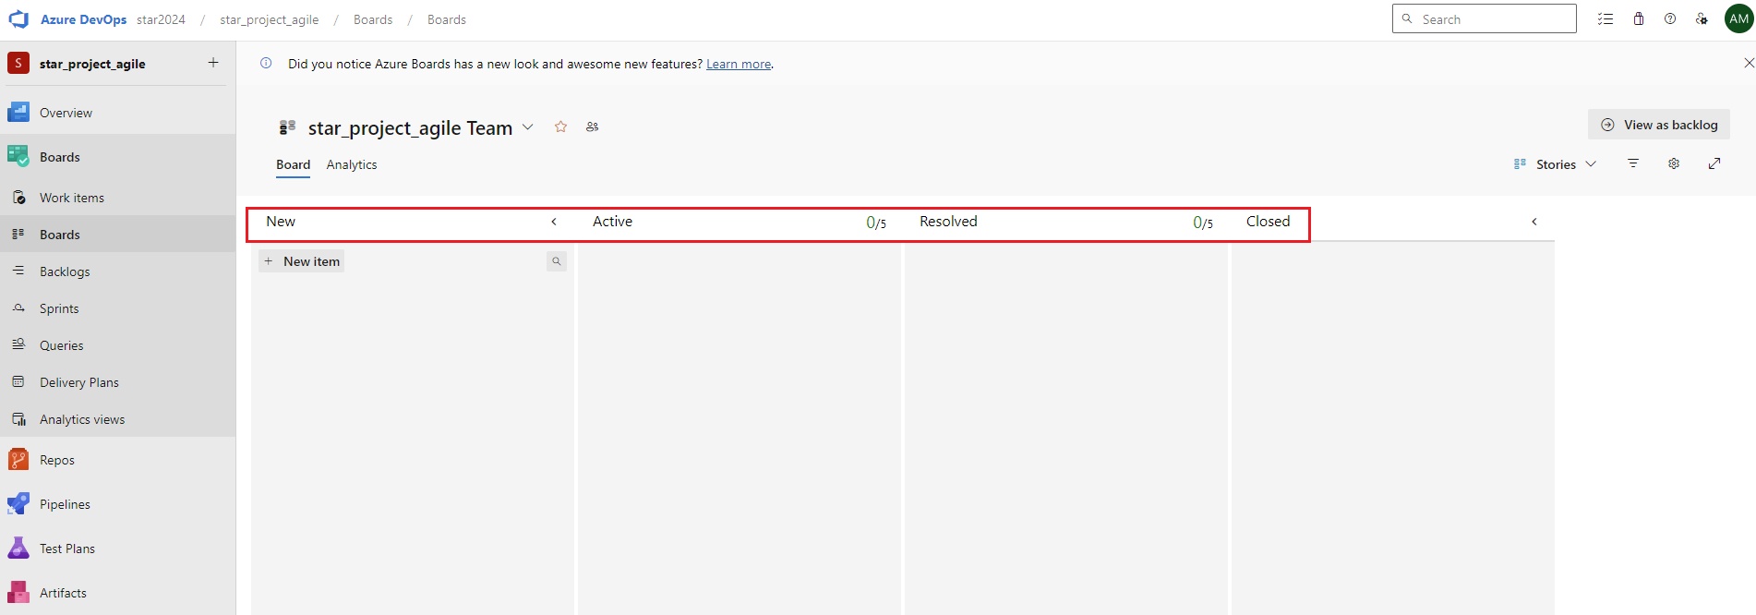Viewport: 1756px width, 615px height.
Task: Open the Test Plans hub
Action: (x=117, y=549)
